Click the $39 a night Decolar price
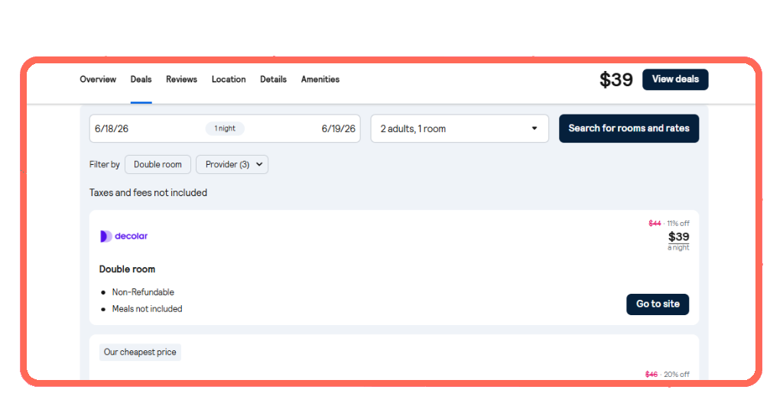The image size is (783, 409). (x=679, y=240)
